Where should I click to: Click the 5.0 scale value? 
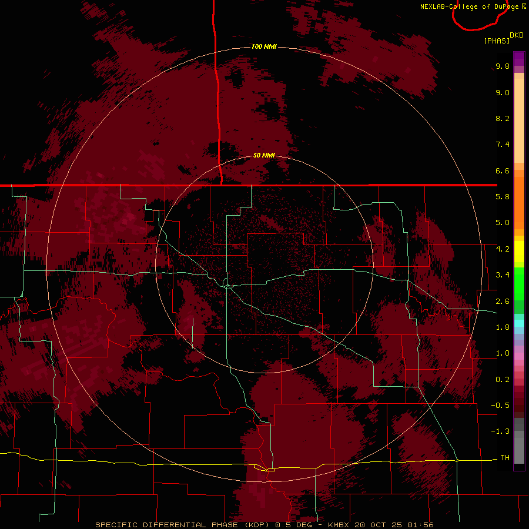503,223
